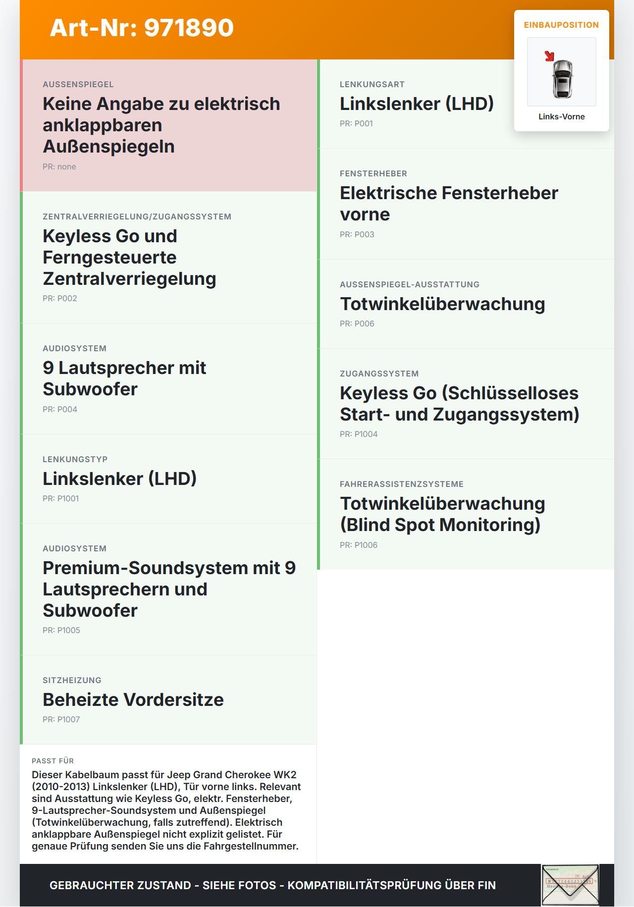Select the Totwinkelüberwachung P006 card
Image resolution: width=634 pixels, height=907 pixels.
pos(466,304)
